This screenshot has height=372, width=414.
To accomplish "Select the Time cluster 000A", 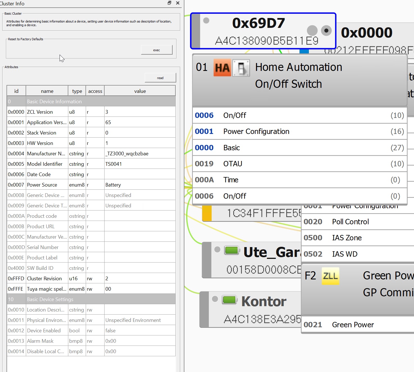I will click(281, 180).
